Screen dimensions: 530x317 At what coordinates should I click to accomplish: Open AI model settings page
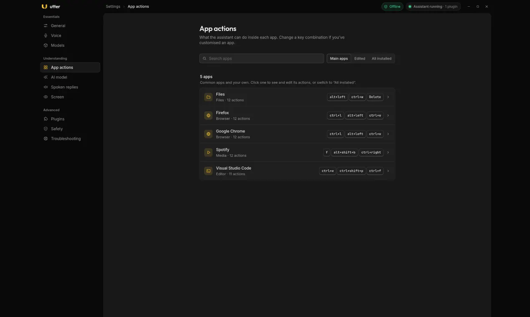pyautogui.click(x=70, y=77)
